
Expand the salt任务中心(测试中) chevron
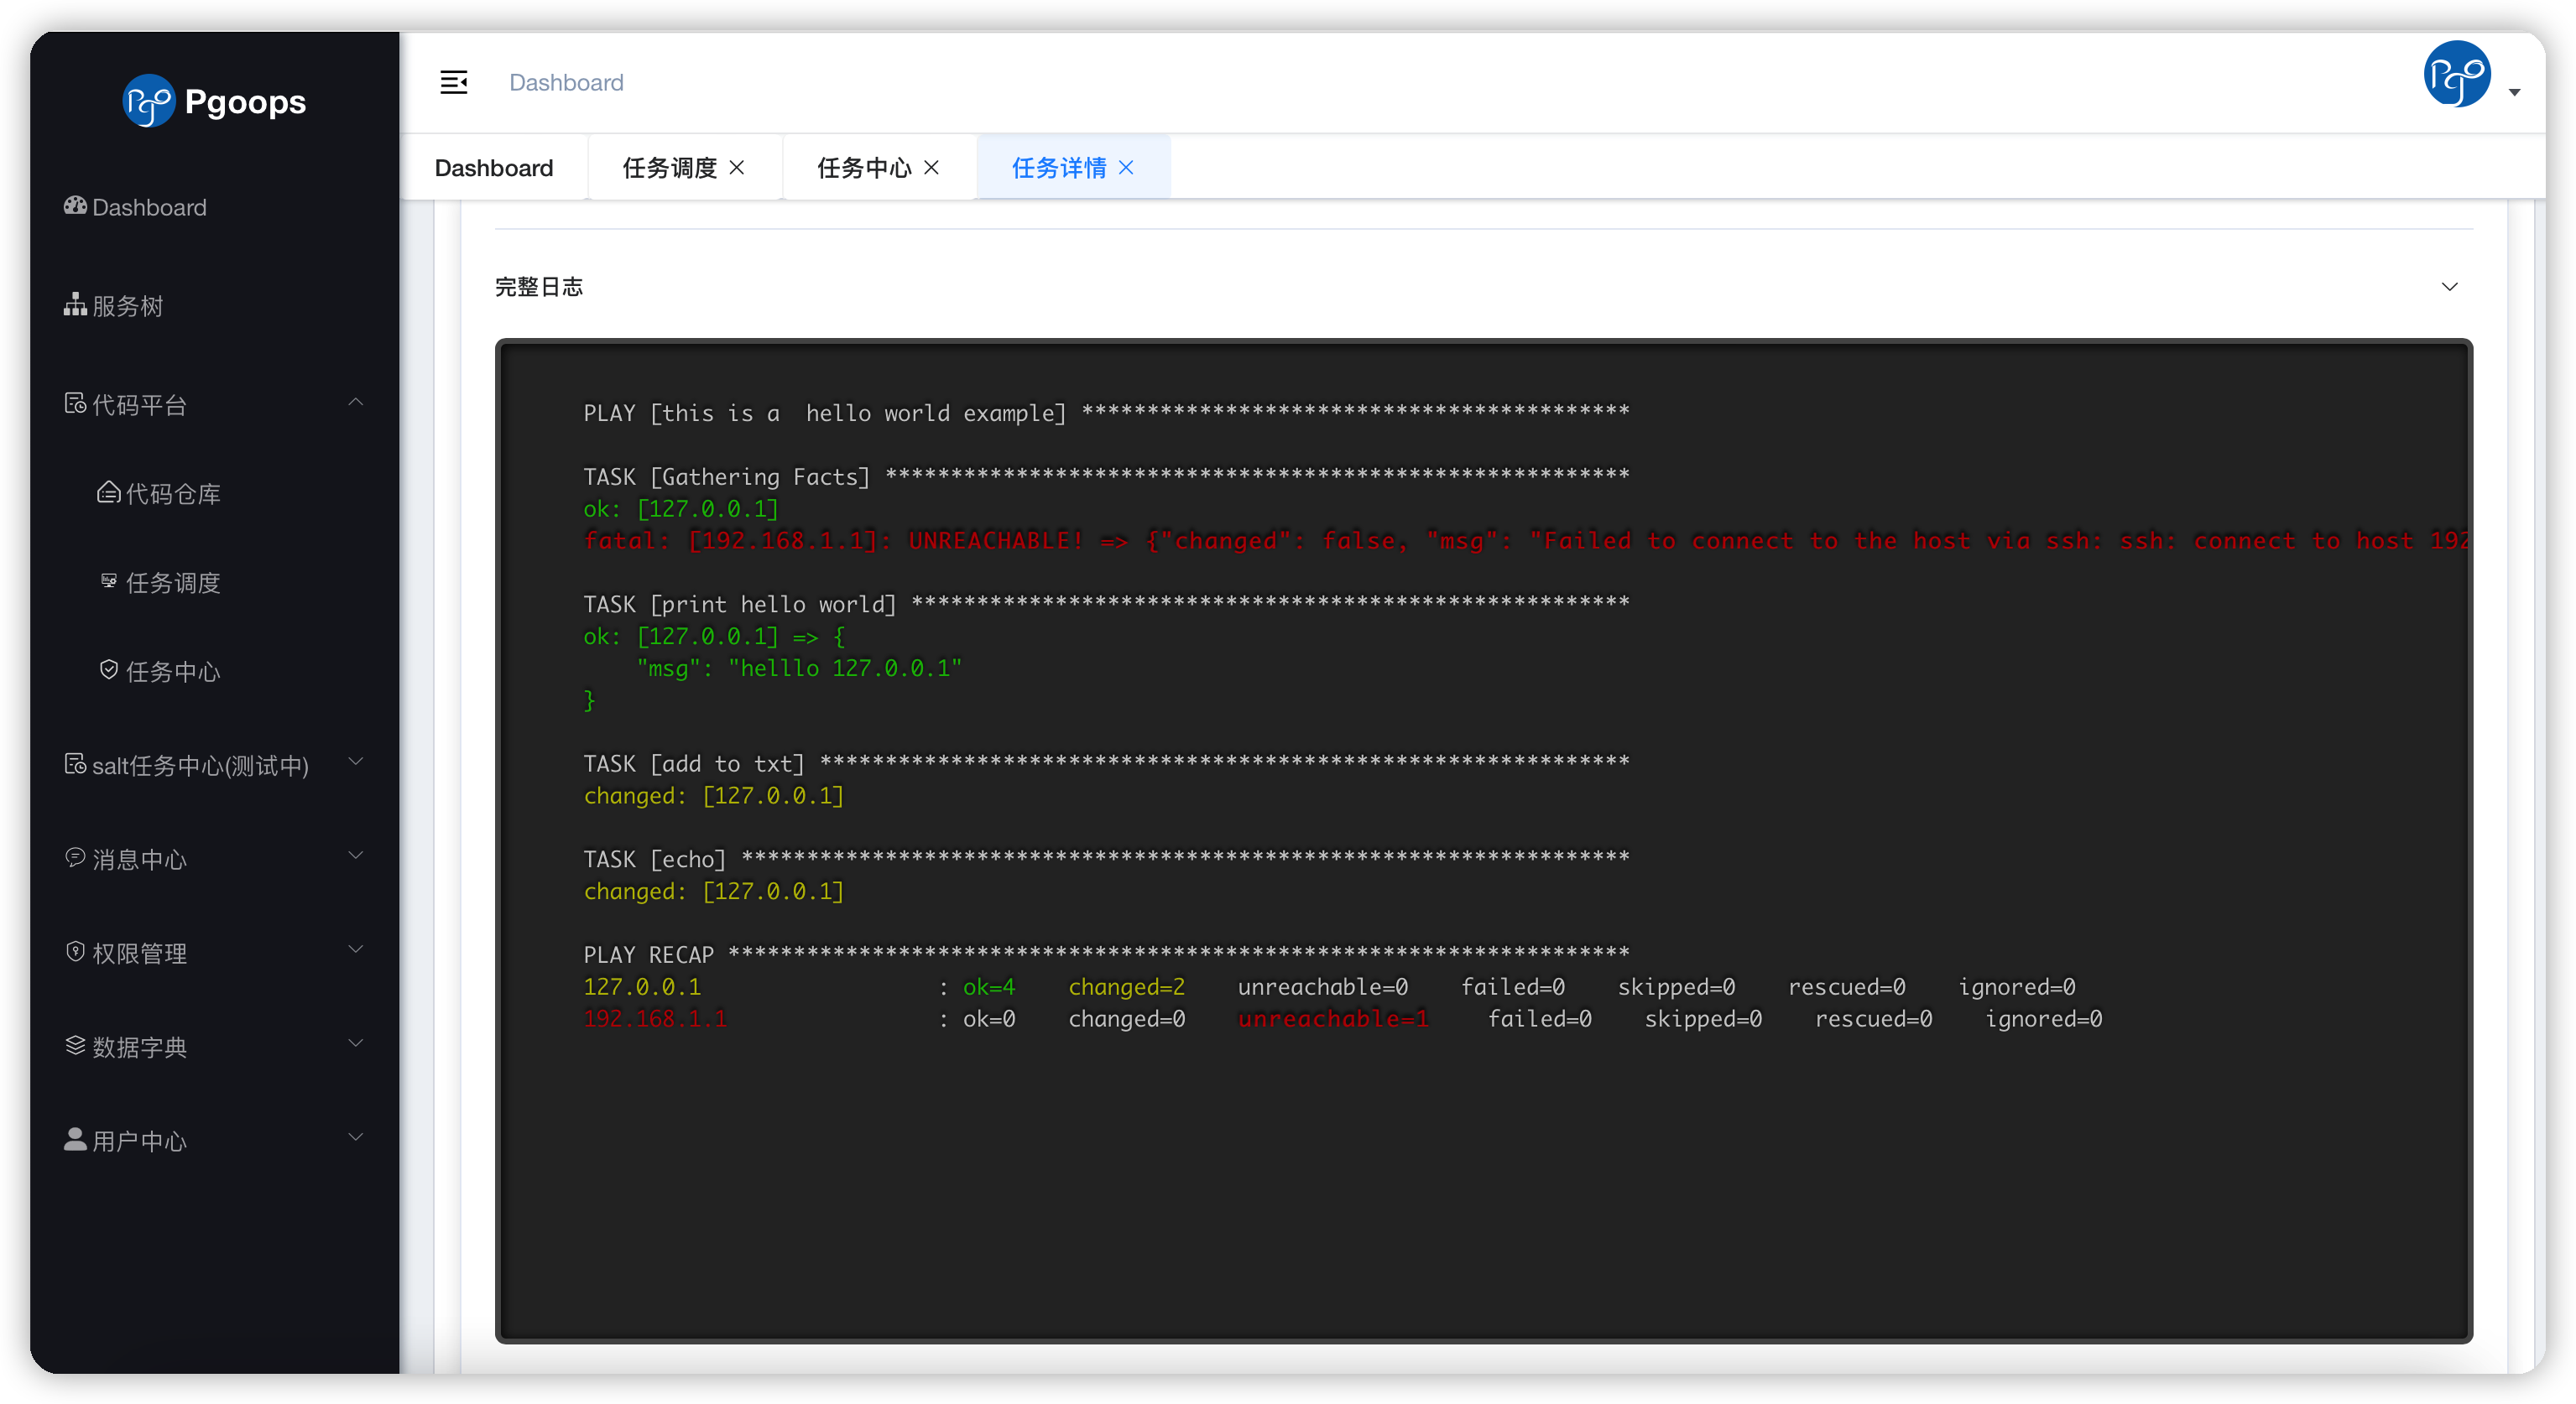(355, 762)
